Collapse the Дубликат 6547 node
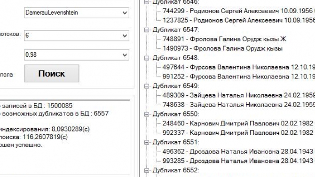 147,30
